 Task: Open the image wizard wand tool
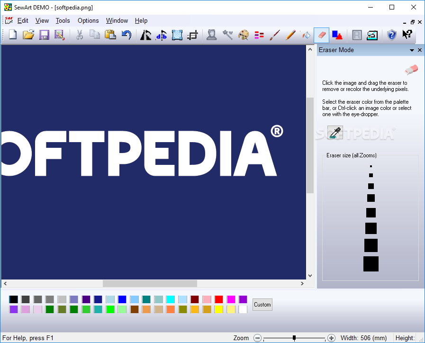point(228,35)
